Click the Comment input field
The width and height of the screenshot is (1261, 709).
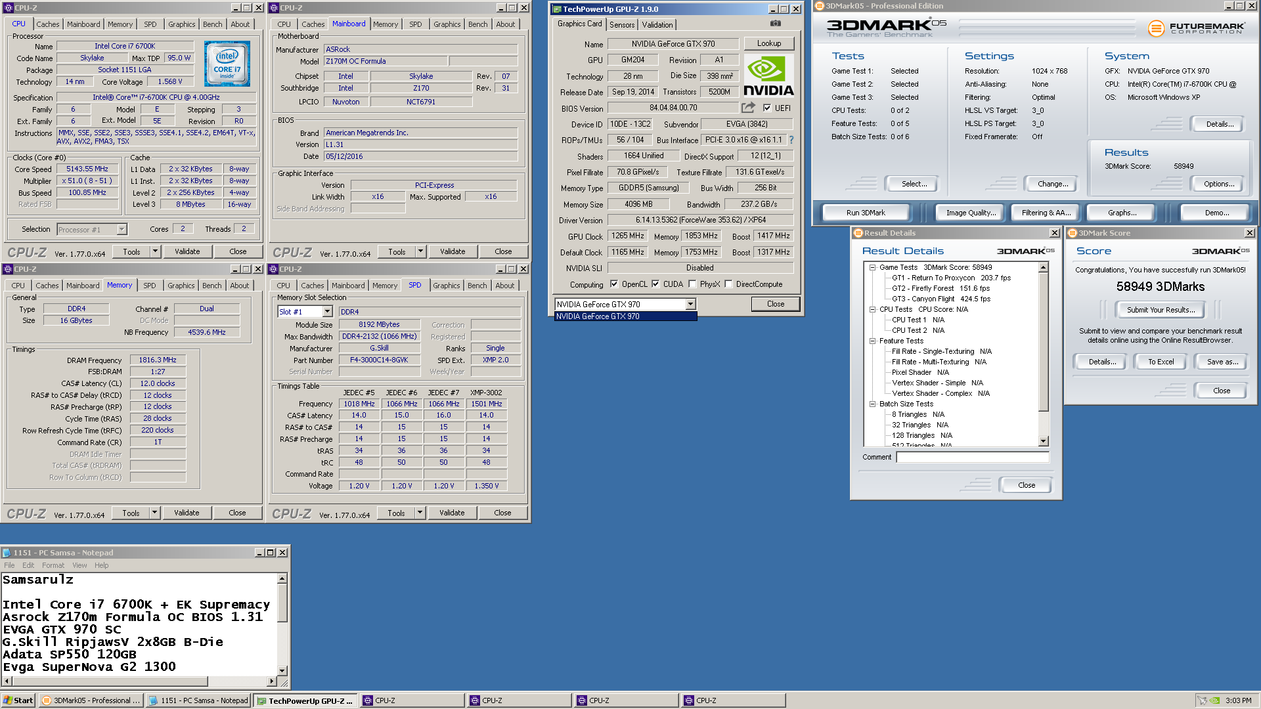coord(973,458)
